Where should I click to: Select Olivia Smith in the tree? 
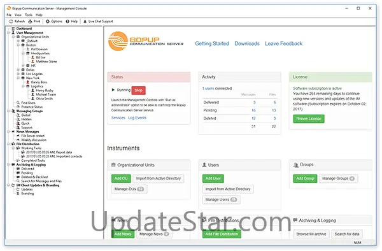(45, 99)
